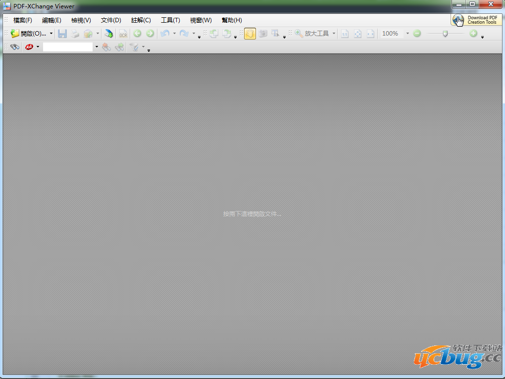Open the 100% zoom level dropdown

[407, 34]
